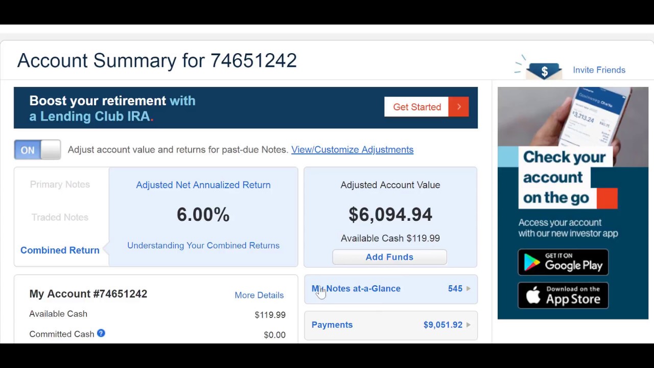654x368 pixels.
Task: Select the Traded Notes tab
Action: (x=60, y=217)
